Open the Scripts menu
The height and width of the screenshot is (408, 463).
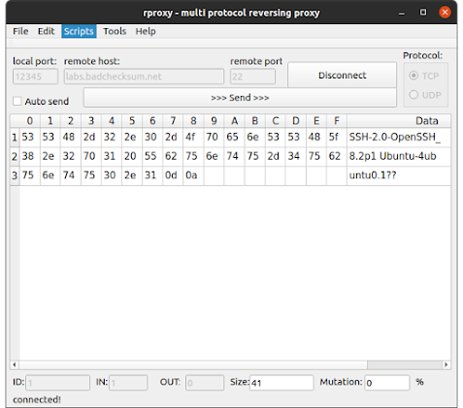pos(79,31)
